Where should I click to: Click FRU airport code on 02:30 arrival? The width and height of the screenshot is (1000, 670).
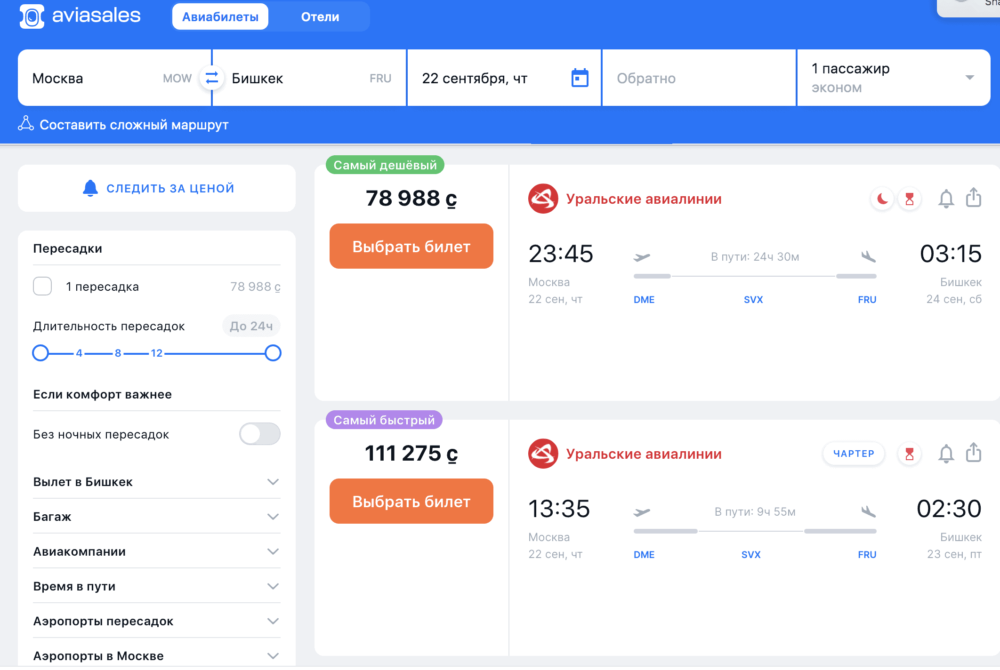pos(867,555)
